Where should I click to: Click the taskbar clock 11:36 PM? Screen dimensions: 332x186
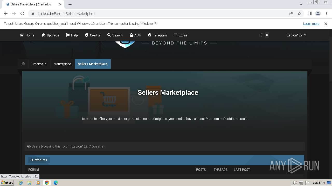[319, 183]
